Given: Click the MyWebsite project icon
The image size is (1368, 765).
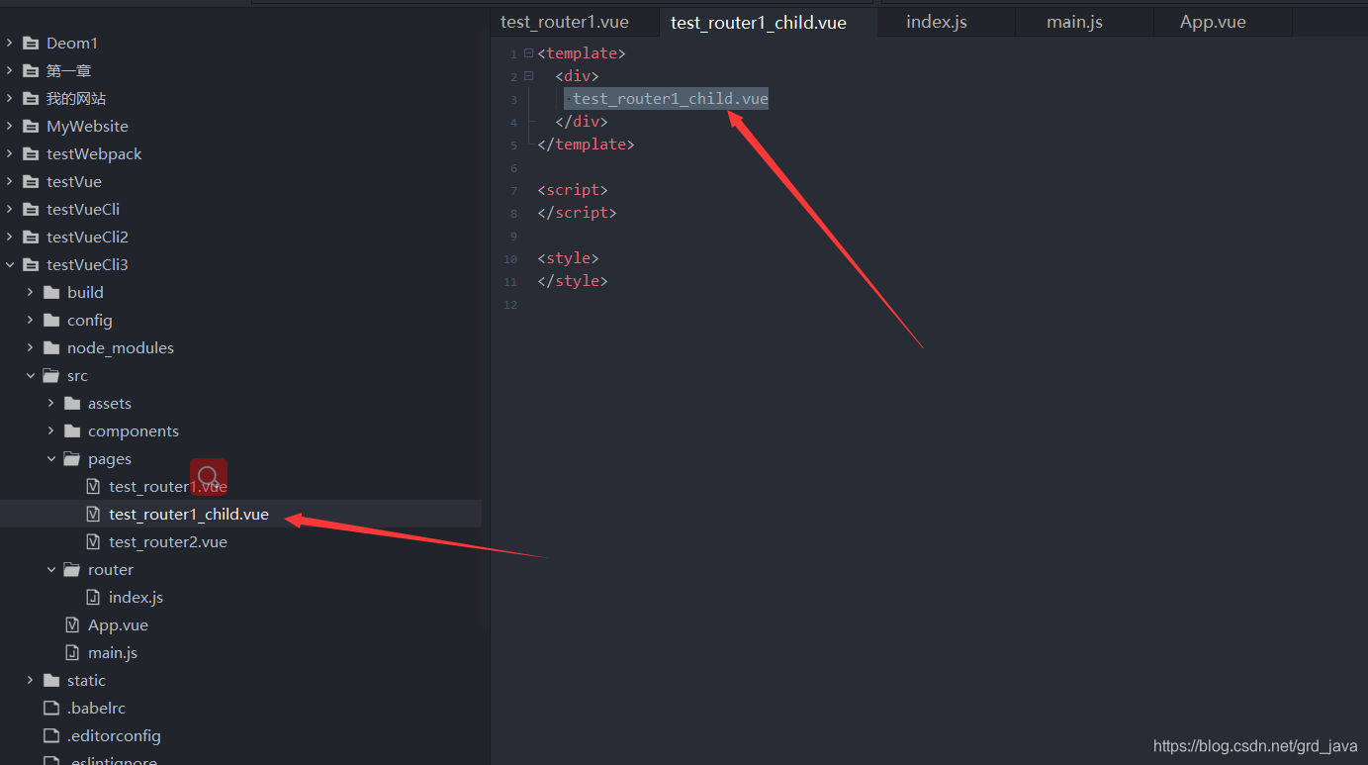Looking at the screenshot, I should tap(31, 126).
